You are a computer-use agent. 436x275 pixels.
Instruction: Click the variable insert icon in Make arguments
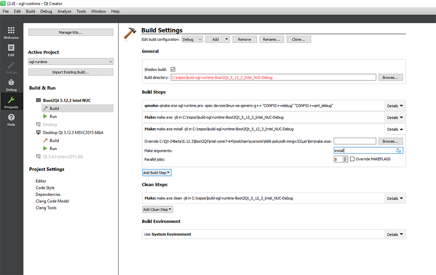399,150
